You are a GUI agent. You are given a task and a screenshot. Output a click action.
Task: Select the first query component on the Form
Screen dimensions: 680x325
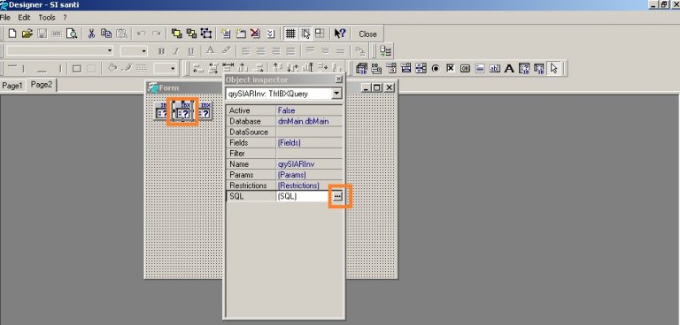[x=161, y=111]
